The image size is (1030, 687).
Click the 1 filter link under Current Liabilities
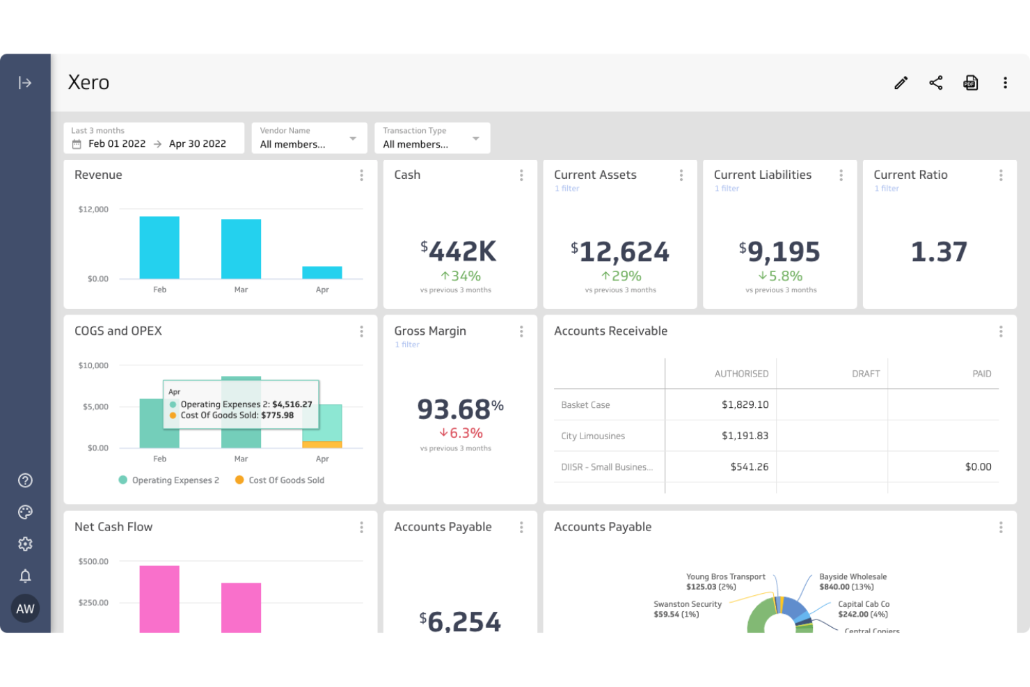pos(727,189)
